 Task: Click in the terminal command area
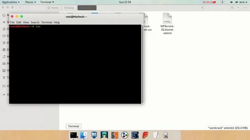pos(75,64)
